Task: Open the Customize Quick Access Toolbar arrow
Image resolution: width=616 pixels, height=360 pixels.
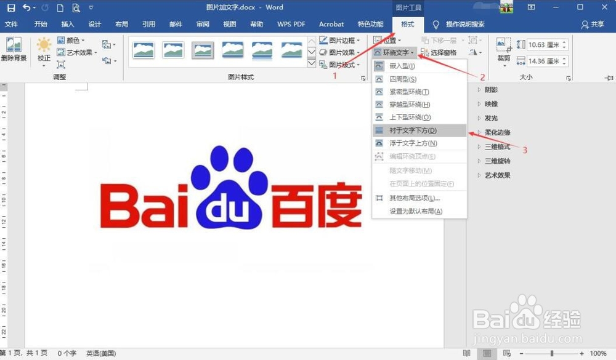Action: point(91,7)
